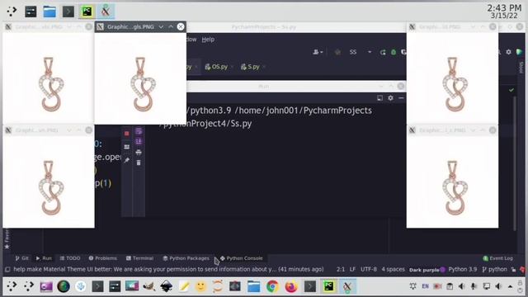The width and height of the screenshot is (528, 297).
Task: Open the Help menu
Action: (208, 40)
